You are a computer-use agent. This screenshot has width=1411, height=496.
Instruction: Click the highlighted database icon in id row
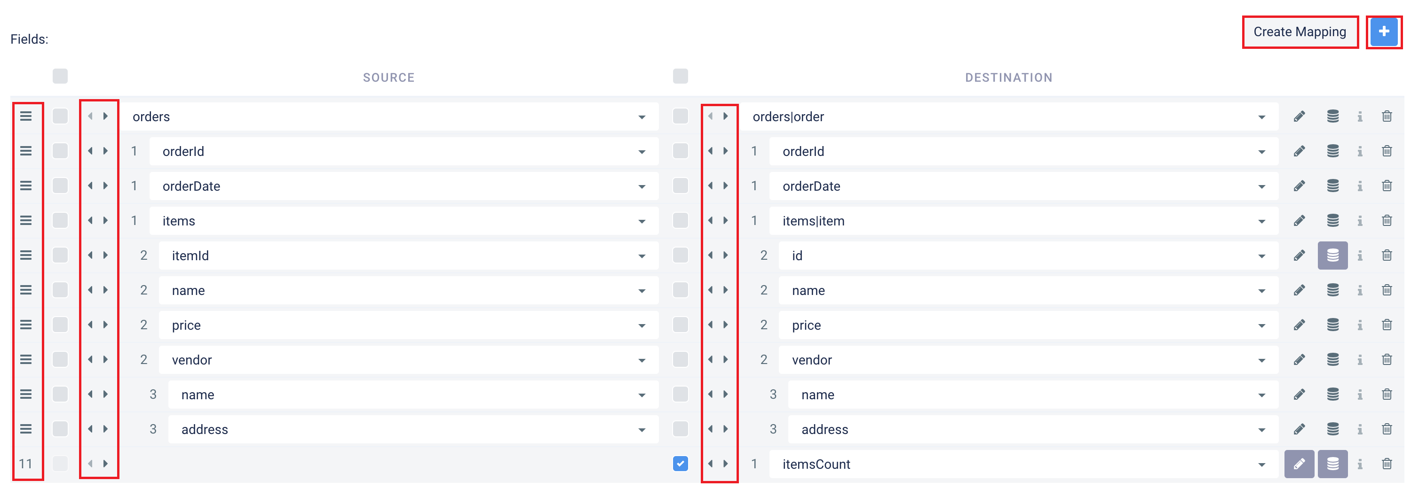tap(1332, 256)
